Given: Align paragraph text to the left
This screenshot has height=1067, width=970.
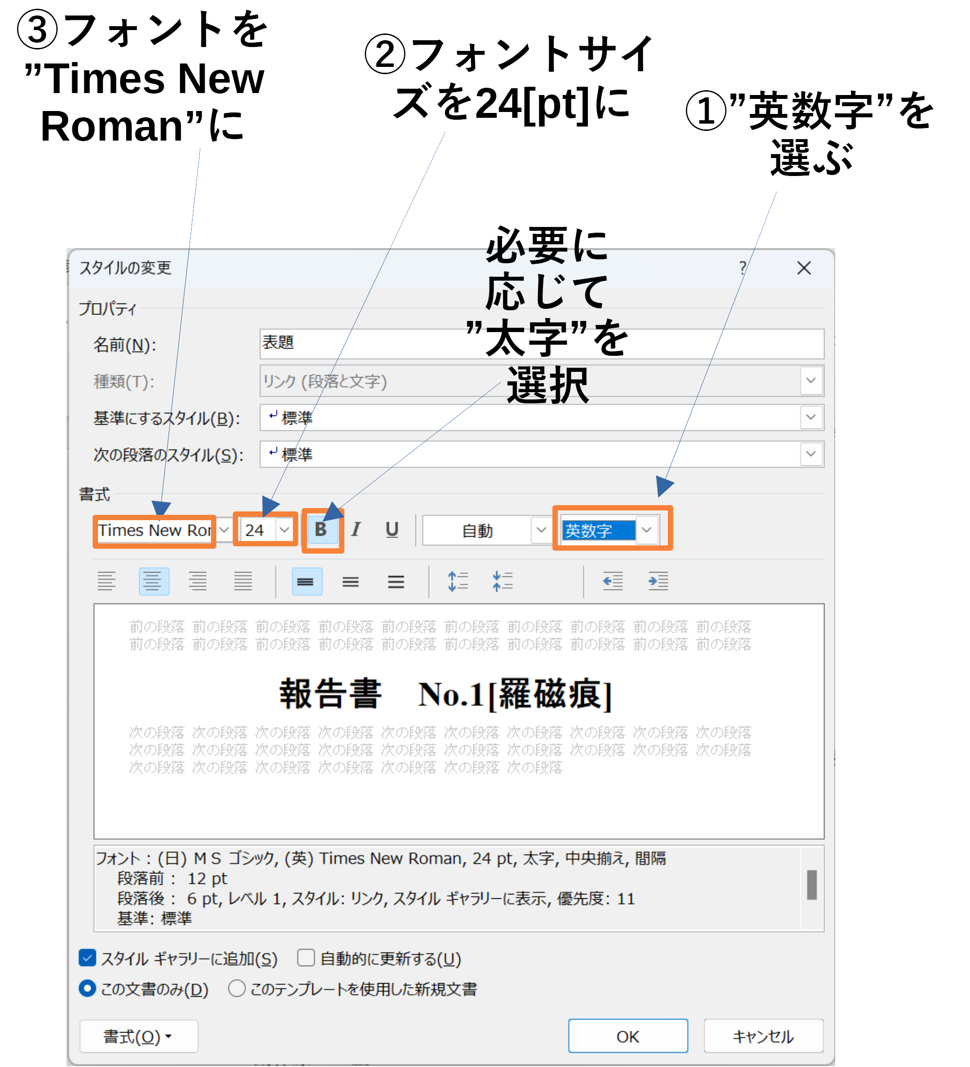Looking at the screenshot, I should [106, 582].
